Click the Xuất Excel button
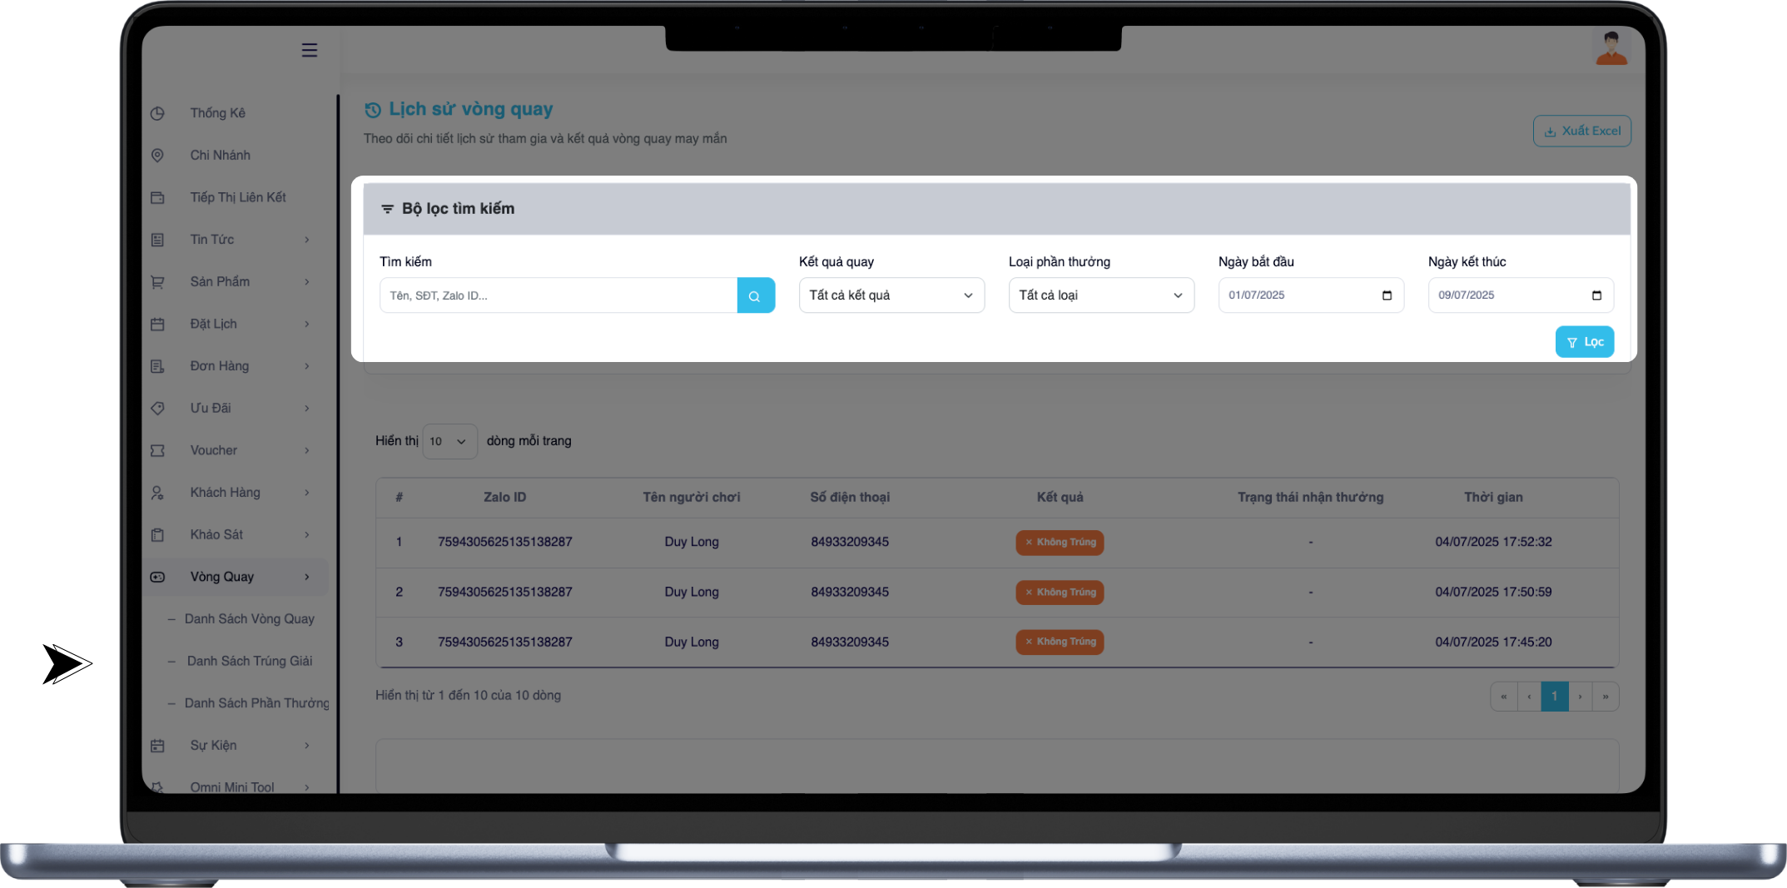The height and width of the screenshot is (888, 1787). pyautogui.click(x=1581, y=131)
